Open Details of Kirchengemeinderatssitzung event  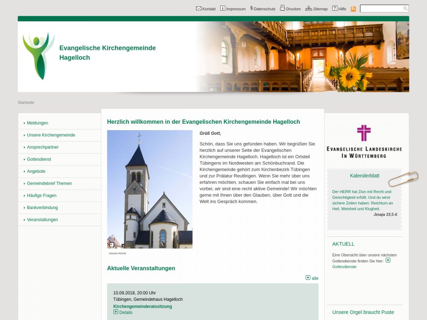(126, 312)
